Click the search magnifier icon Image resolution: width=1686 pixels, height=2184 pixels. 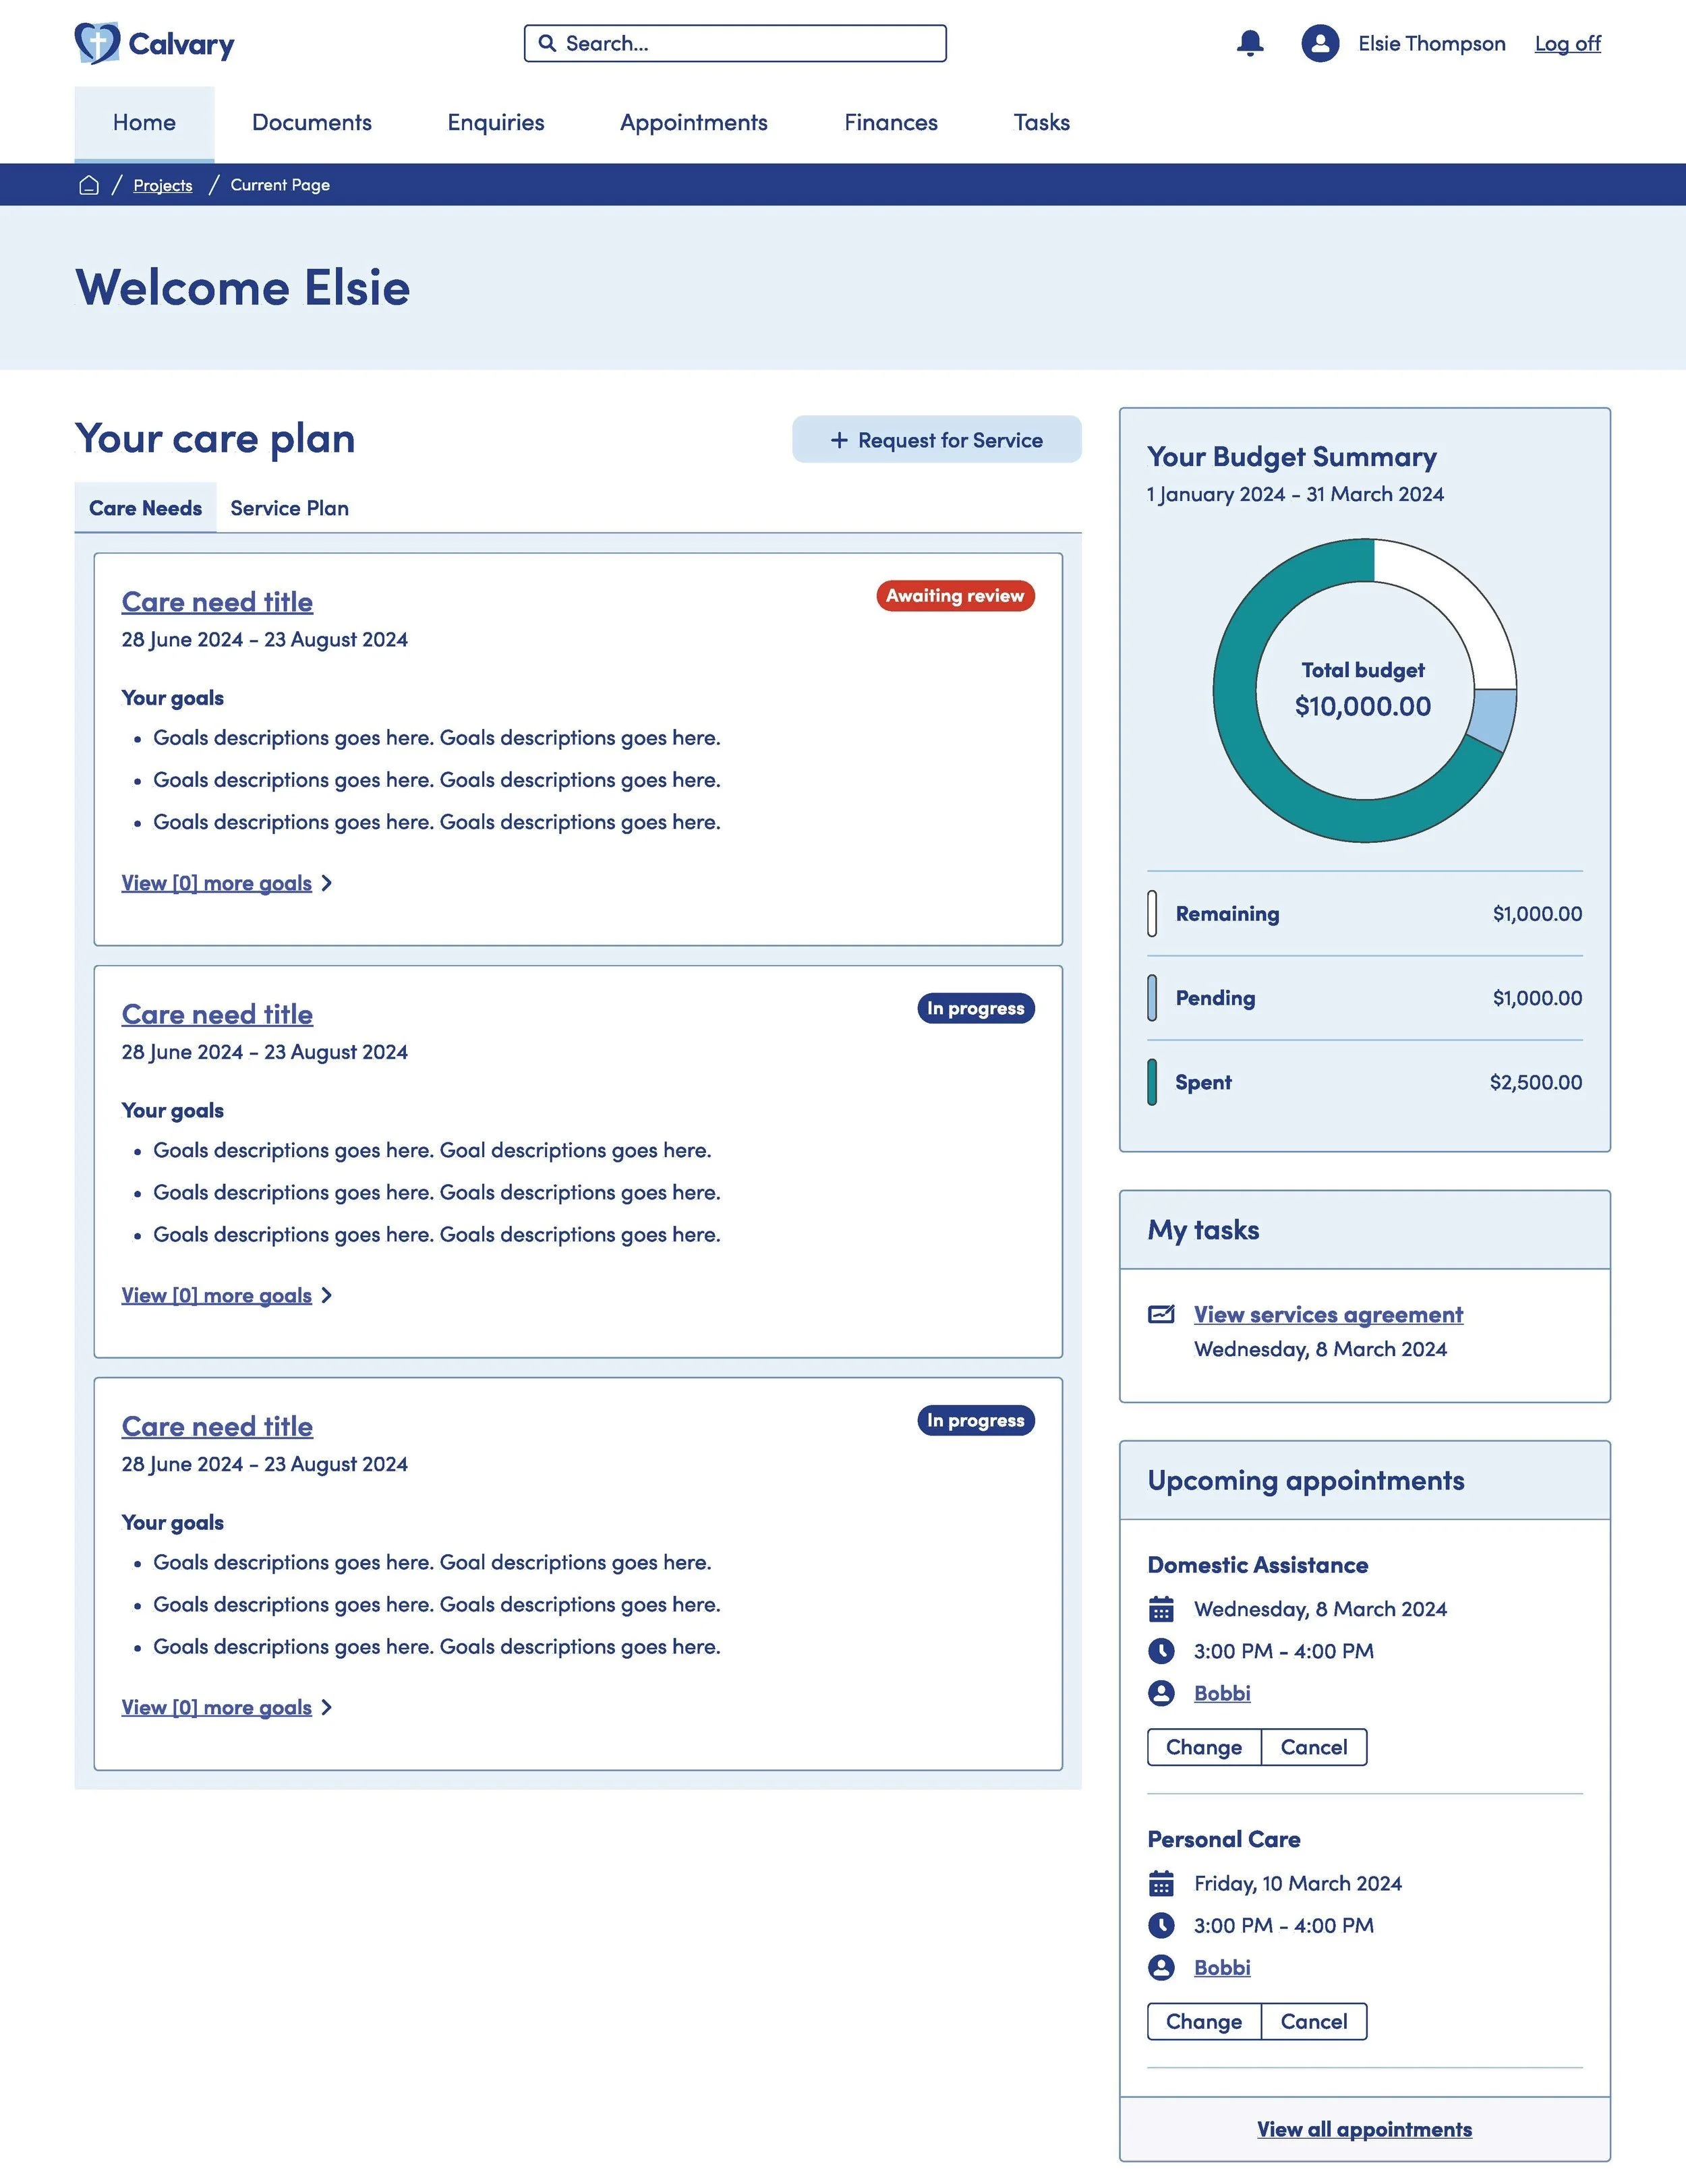pos(547,43)
